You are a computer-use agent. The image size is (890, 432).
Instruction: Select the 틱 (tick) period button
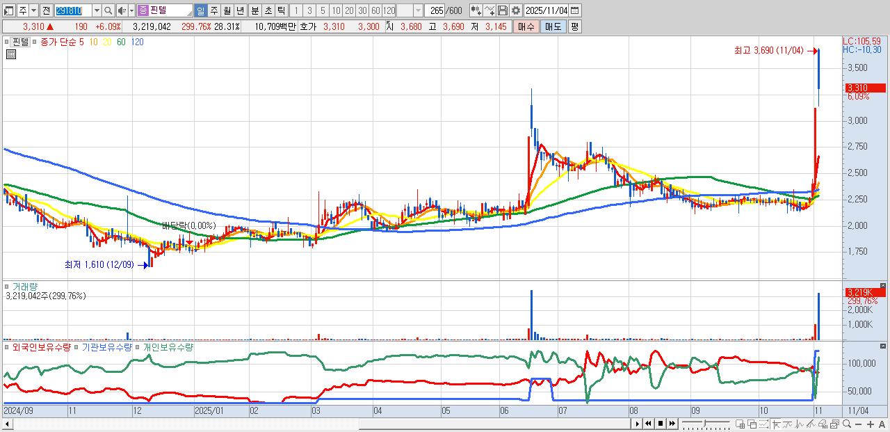pyautogui.click(x=281, y=10)
